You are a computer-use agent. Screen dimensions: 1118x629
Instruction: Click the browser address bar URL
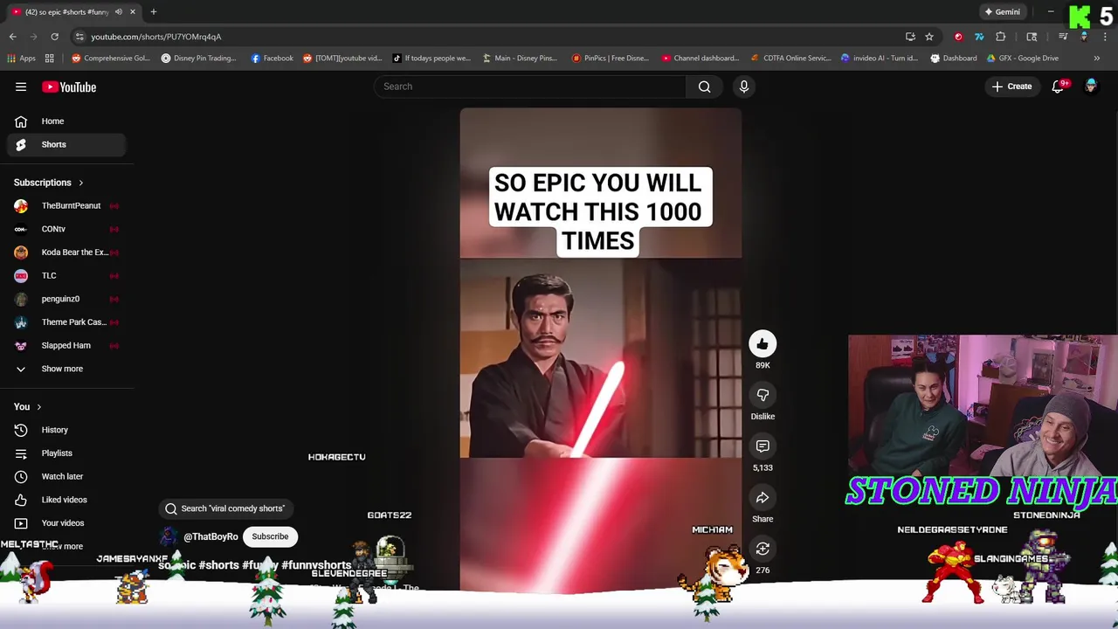coord(155,37)
